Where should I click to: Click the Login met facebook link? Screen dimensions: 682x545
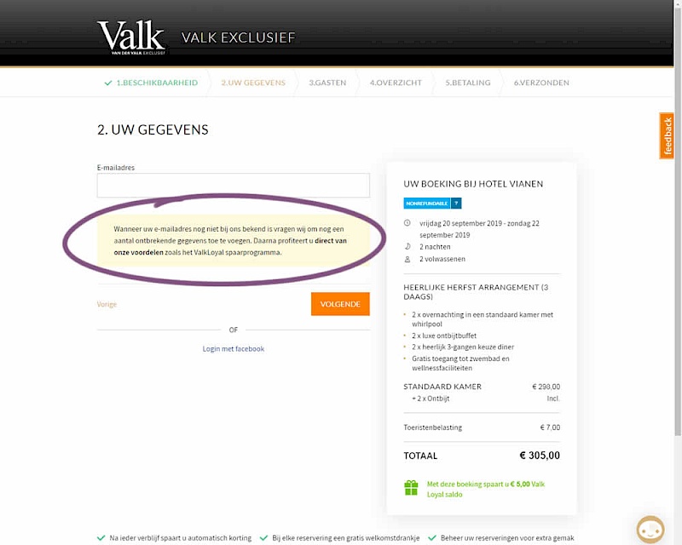click(233, 348)
